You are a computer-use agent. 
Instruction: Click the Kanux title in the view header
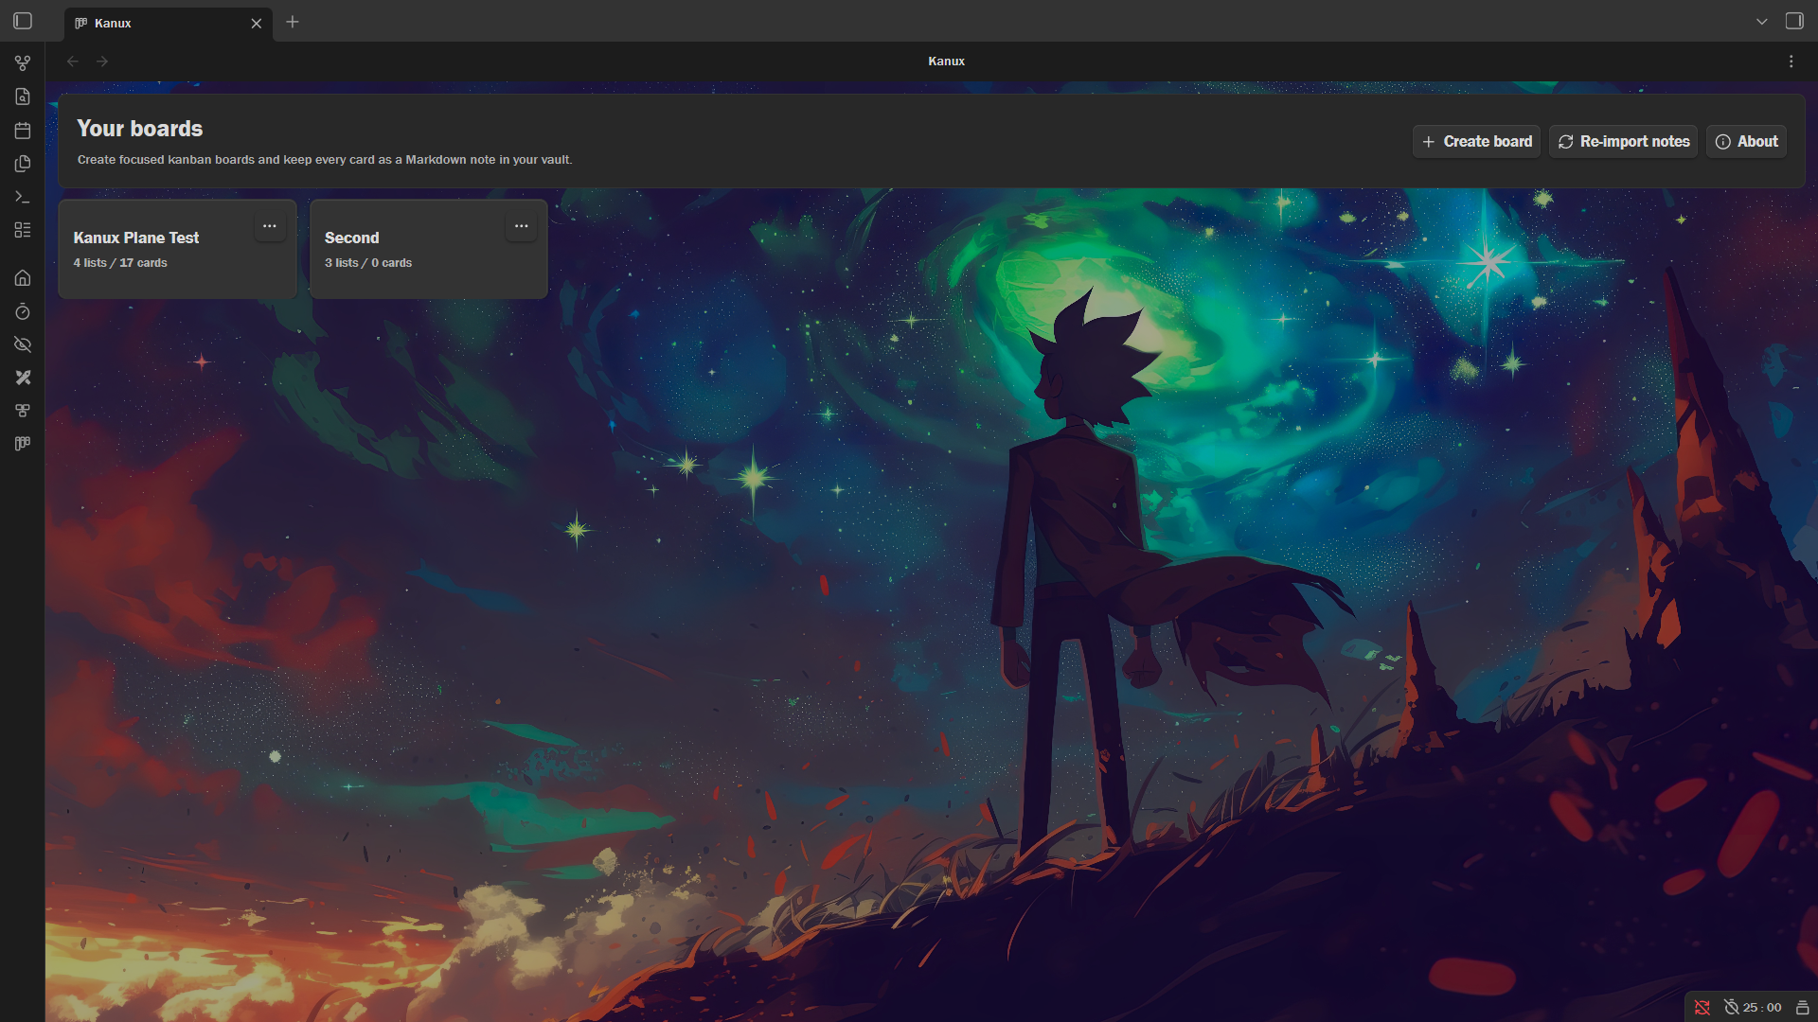tap(946, 62)
